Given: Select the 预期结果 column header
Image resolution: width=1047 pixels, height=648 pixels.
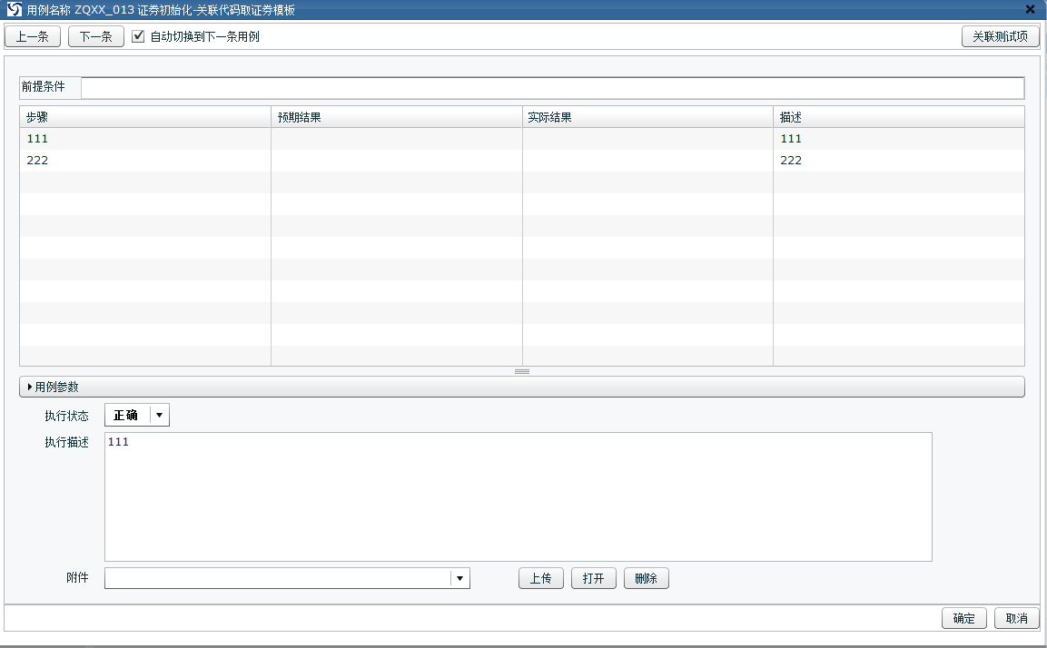Looking at the screenshot, I should (x=396, y=117).
